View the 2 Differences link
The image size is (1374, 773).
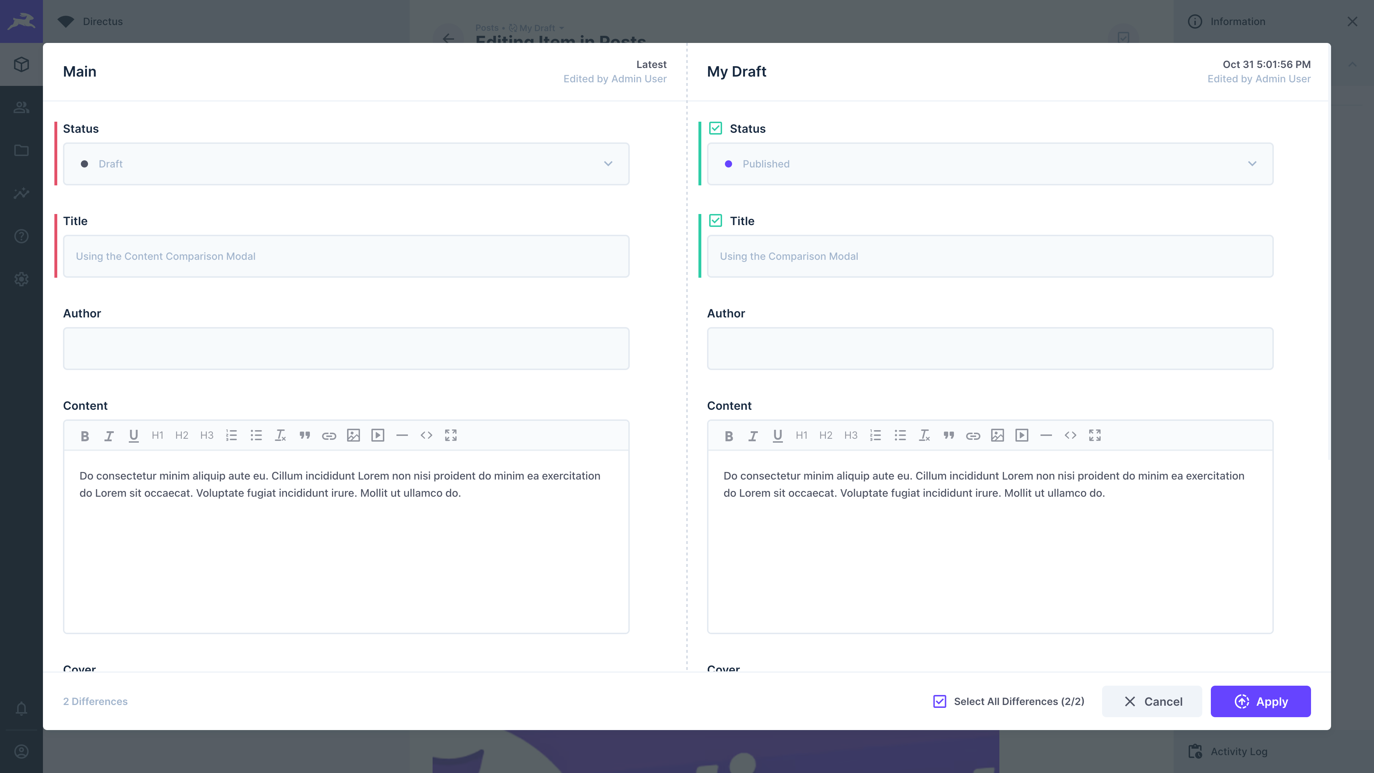pyautogui.click(x=95, y=701)
